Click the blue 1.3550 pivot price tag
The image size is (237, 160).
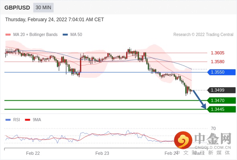coord(221,72)
